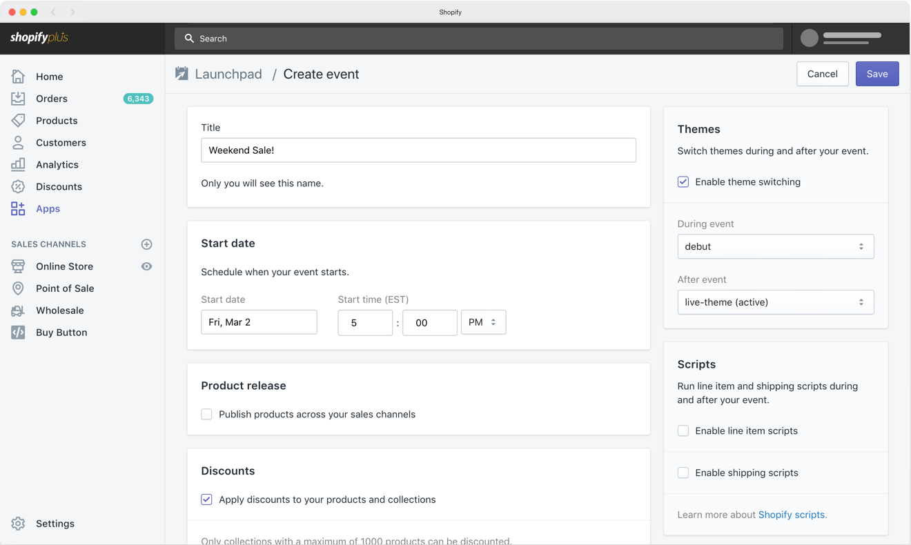Go to Launchpad breadcrumb link
Image resolution: width=911 pixels, height=545 pixels.
click(228, 74)
